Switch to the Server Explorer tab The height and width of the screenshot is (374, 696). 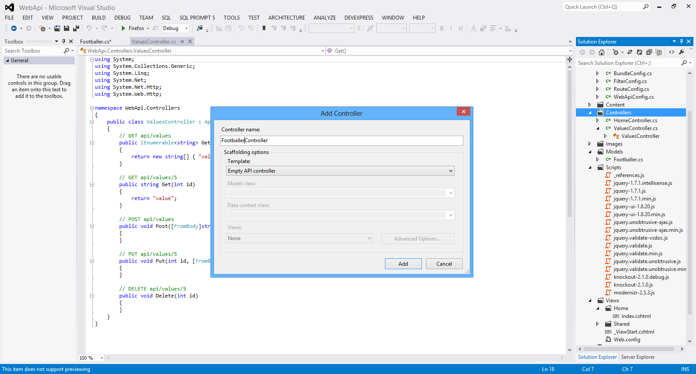(x=638, y=357)
